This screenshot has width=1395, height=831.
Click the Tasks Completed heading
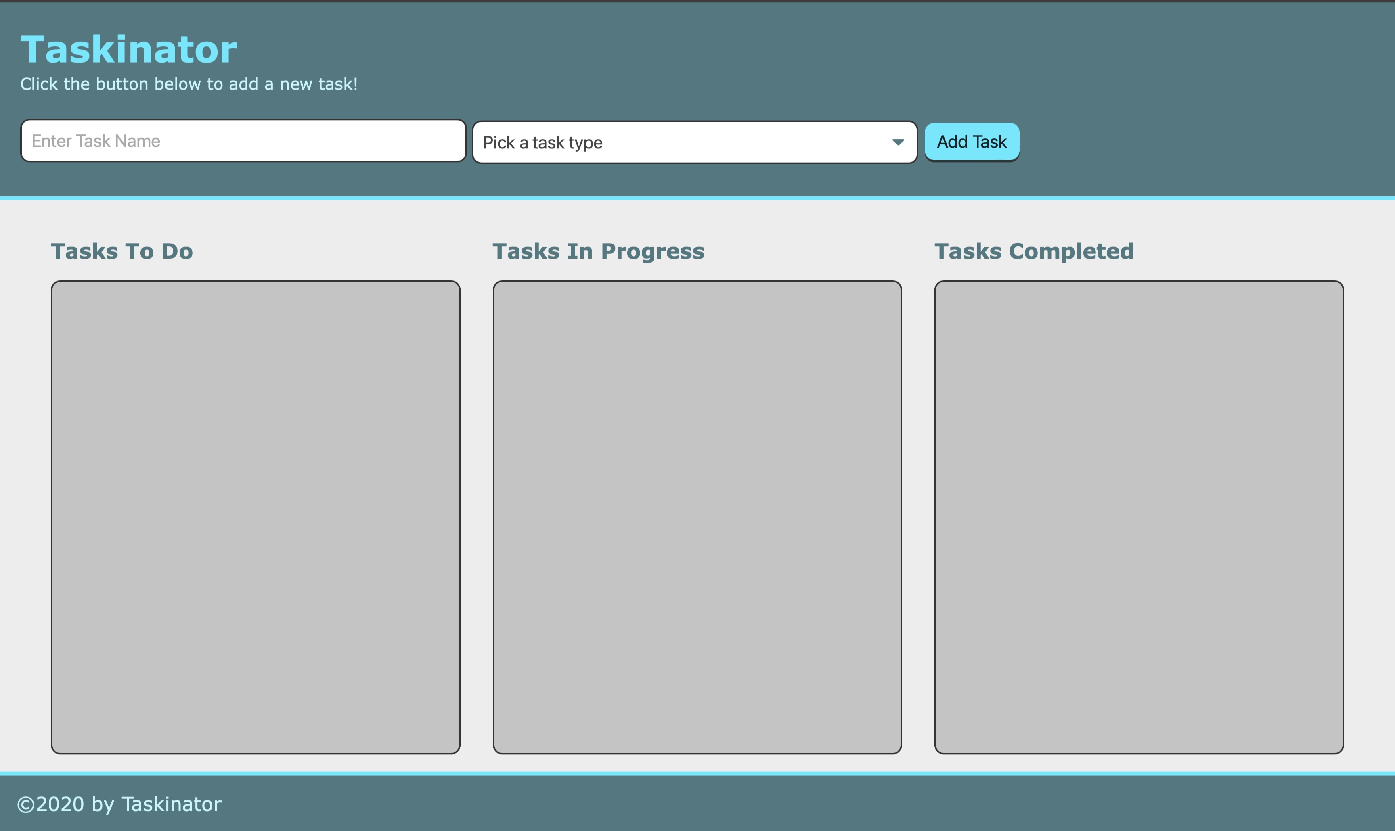coord(1034,251)
